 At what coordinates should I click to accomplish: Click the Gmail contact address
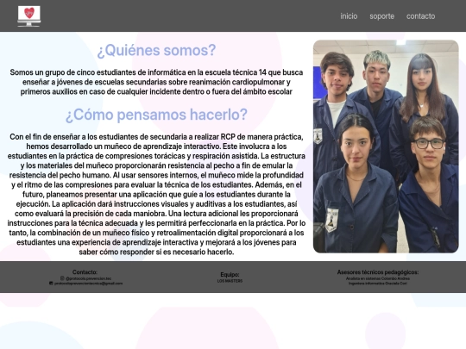pyautogui.click(x=88, y=284)
